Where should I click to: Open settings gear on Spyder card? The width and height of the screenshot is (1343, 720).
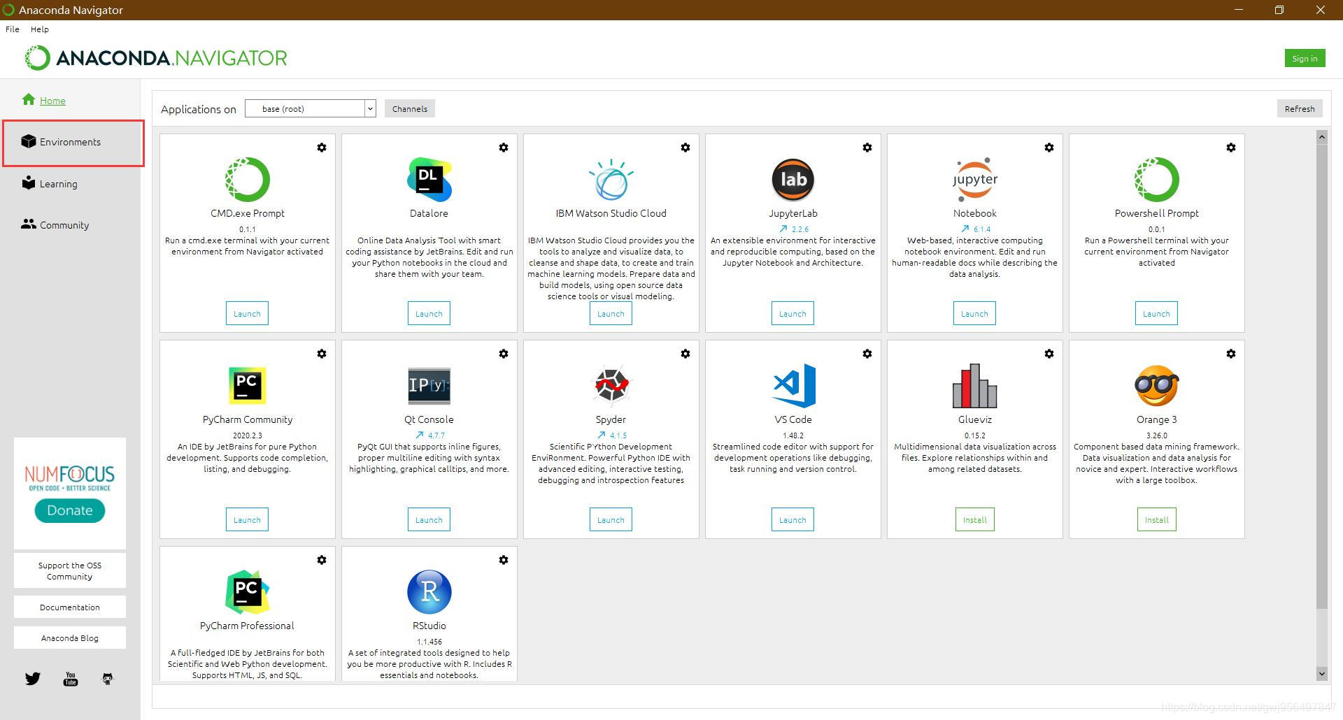685,354
